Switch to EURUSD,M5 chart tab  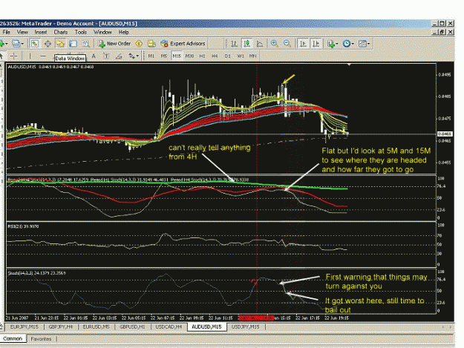(97, 326)
